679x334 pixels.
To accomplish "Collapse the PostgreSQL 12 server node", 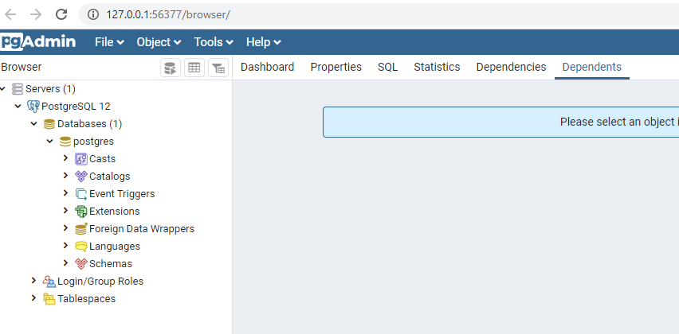I will (18, 106).
